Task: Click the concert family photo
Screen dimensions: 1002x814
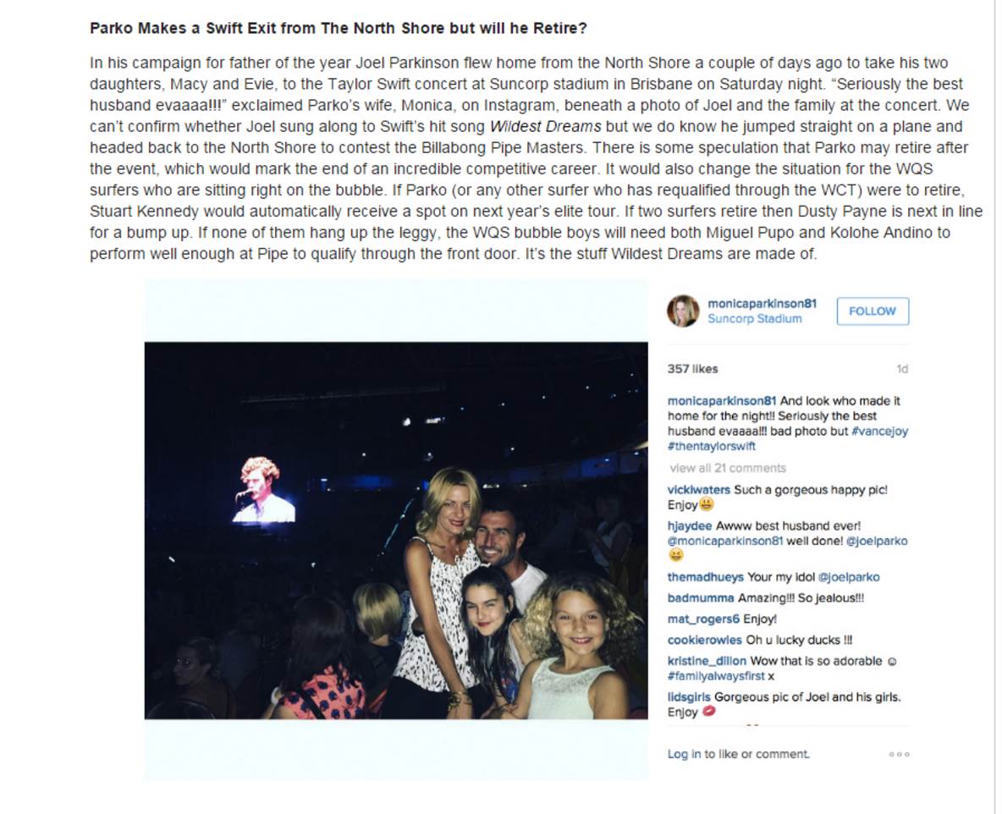Action: point(396,531)
